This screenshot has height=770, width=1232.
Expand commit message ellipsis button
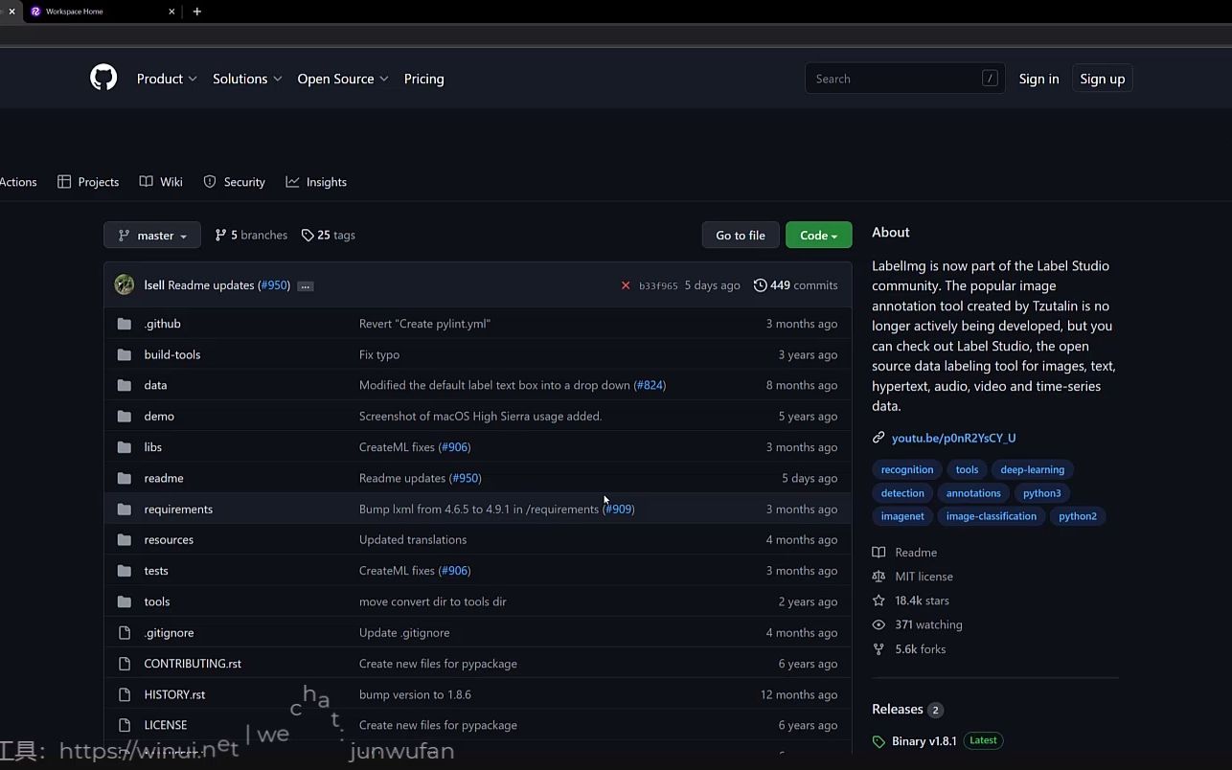(x=305, y=285)
